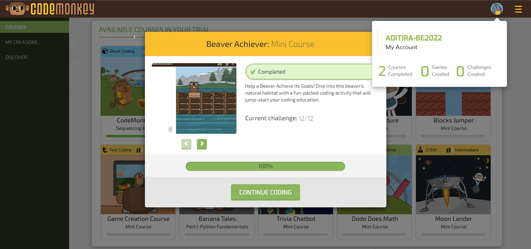Image resolution: width=531 pixels, height=249 pixels.
Task: Open the hamburger menu icon
Action: [518, 9]
